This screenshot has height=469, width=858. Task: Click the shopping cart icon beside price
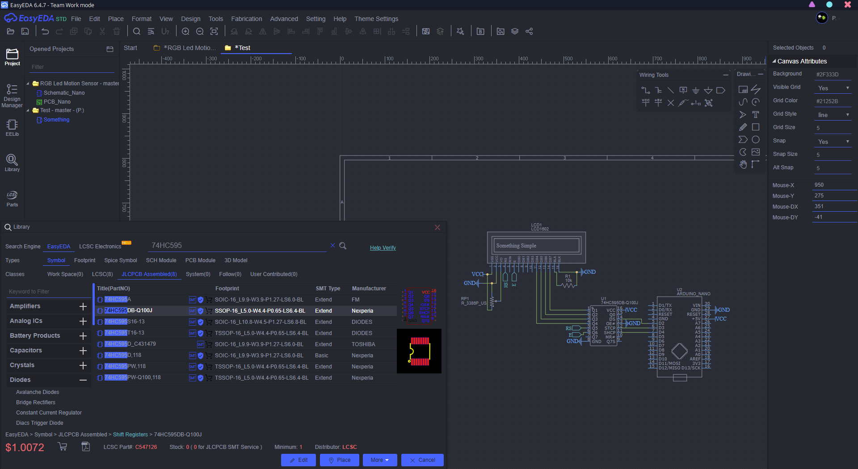63,447
